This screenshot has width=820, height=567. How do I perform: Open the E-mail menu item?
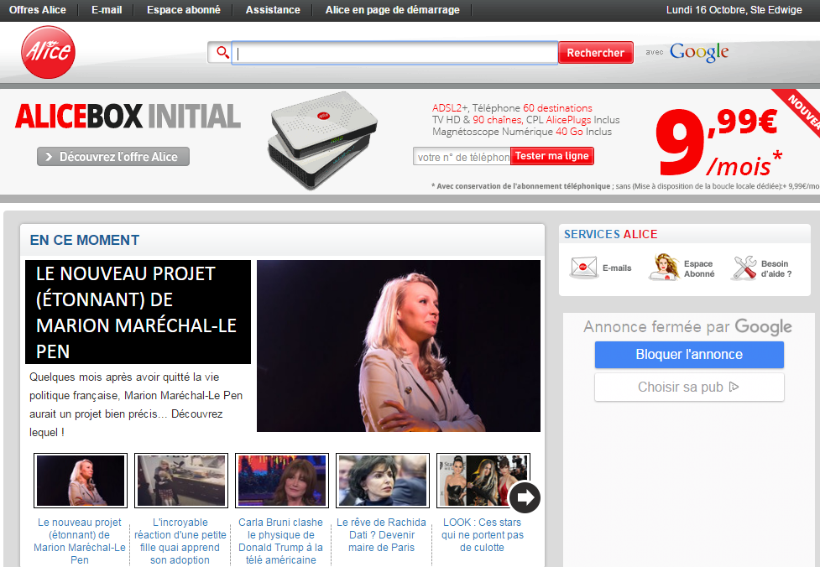tap(107, 10)
